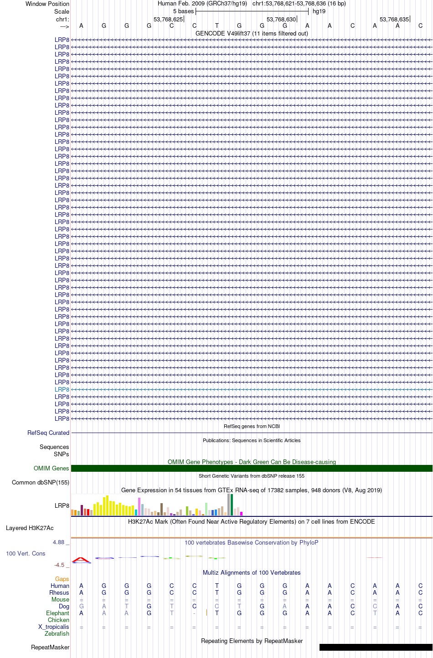Image resolution: width=433 pixels, height=658 pixels.
Task: Click the 'RefSeq genes from NCBI' title
Action: click(x=252, y=426)
